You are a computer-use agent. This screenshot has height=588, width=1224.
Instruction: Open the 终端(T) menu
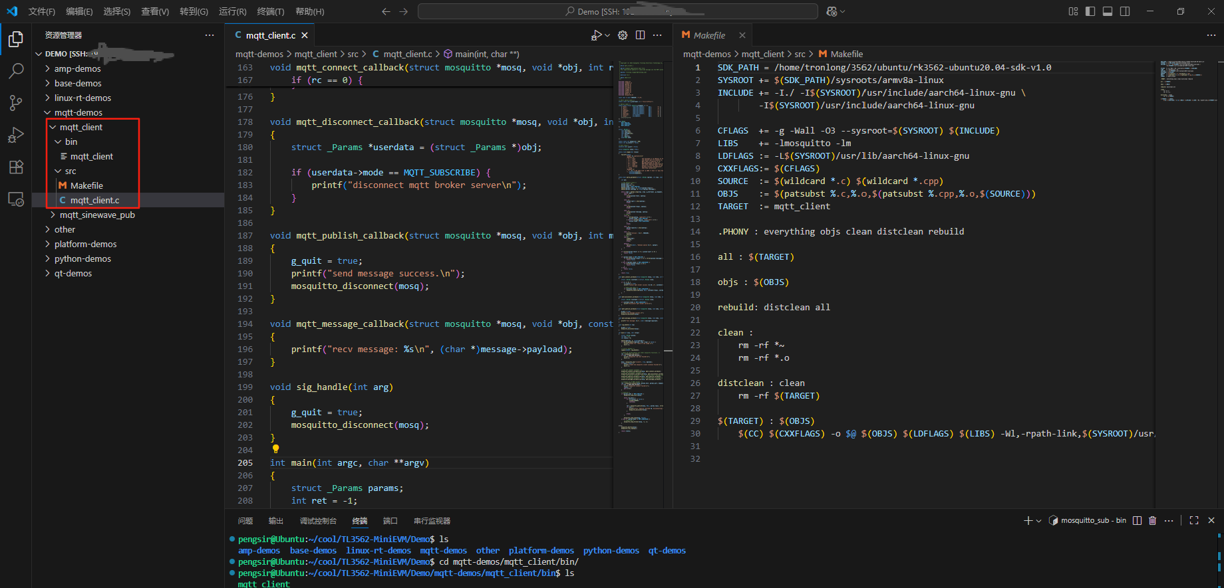pyautogui.click(x=270, y=11)
